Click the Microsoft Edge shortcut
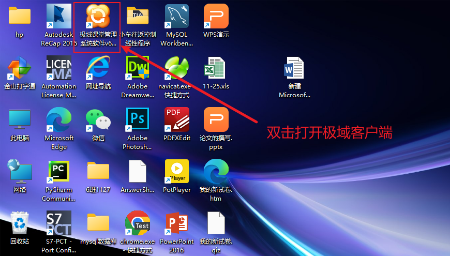 (58, 119)
